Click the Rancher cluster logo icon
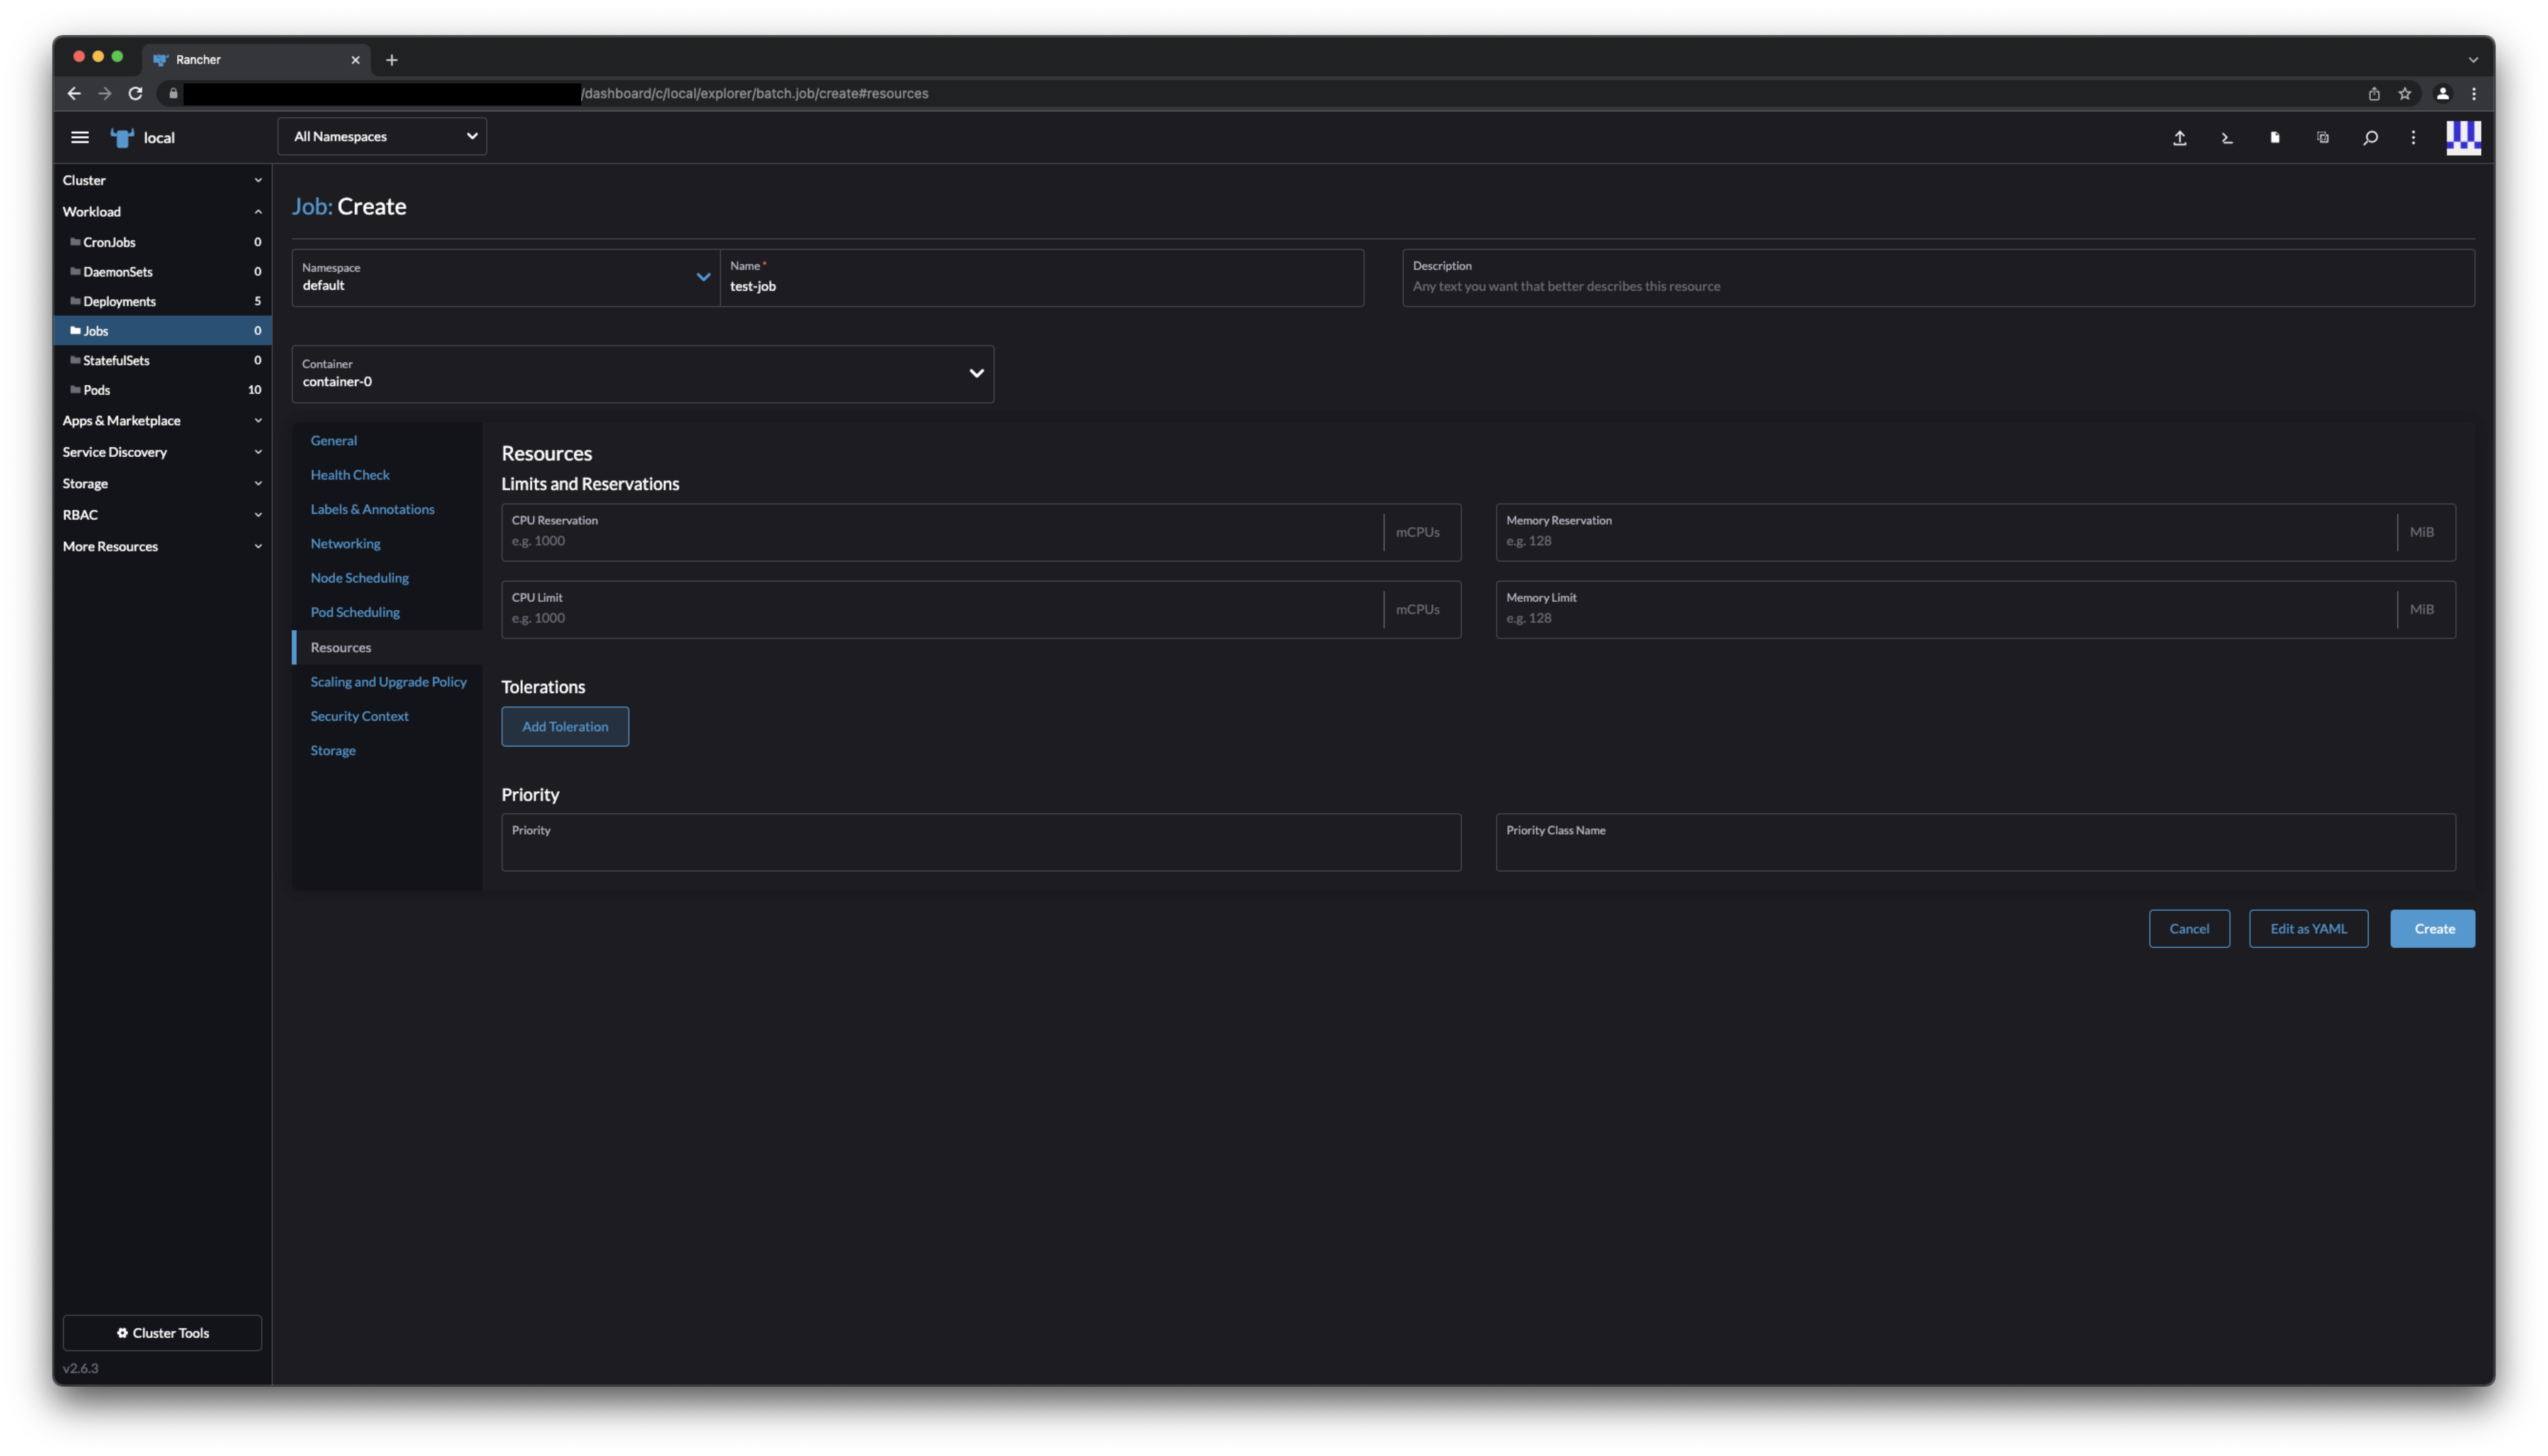Screen dimensions: 2548x1456 (121, 137)
